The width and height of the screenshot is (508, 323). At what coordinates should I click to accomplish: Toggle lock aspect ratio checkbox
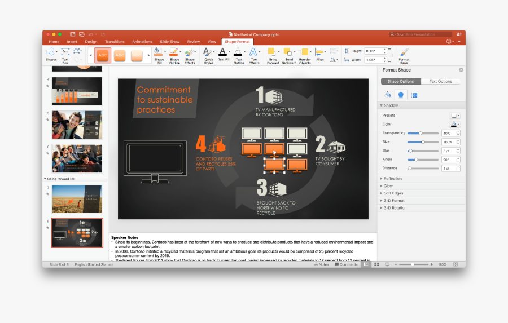pos(391,55)
